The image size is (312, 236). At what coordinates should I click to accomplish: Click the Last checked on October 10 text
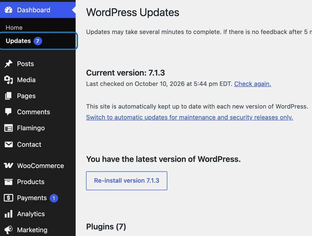pos(159,84)
